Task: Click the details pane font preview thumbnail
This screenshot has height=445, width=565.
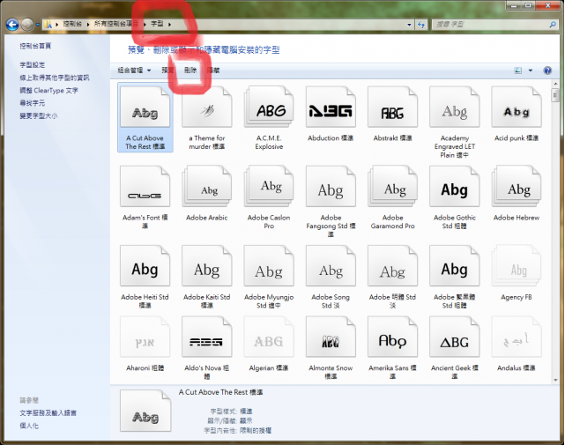Action: tap(145, 411)
